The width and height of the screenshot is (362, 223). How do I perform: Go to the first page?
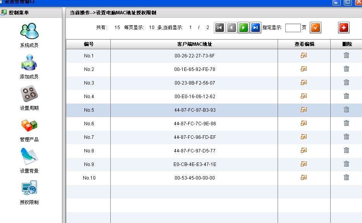click(220, 28)
